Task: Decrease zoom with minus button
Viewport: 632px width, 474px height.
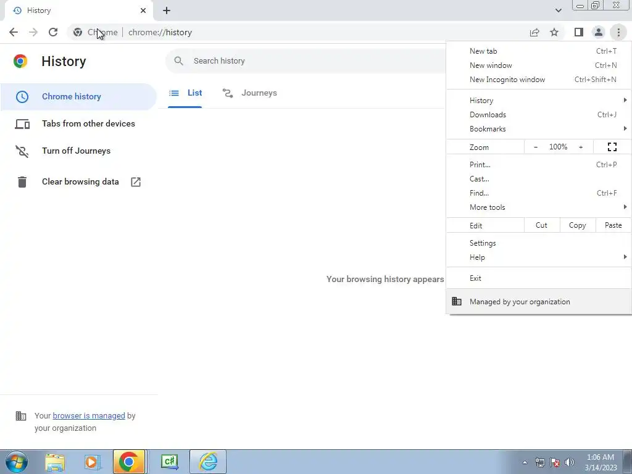Action: [x=536, y=147]
